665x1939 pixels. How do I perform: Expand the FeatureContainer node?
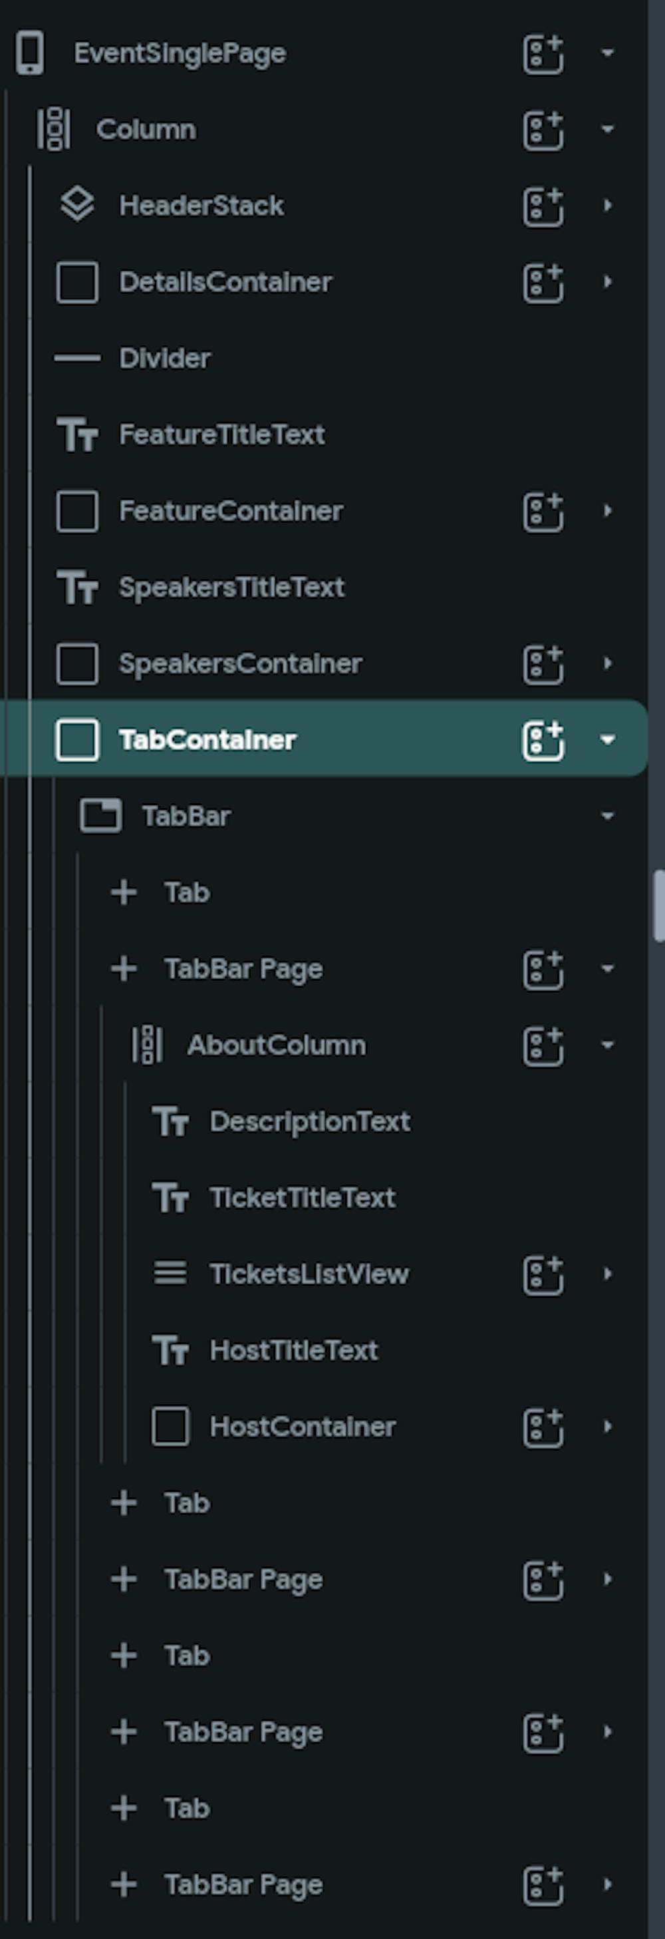[x=608, y=511]
